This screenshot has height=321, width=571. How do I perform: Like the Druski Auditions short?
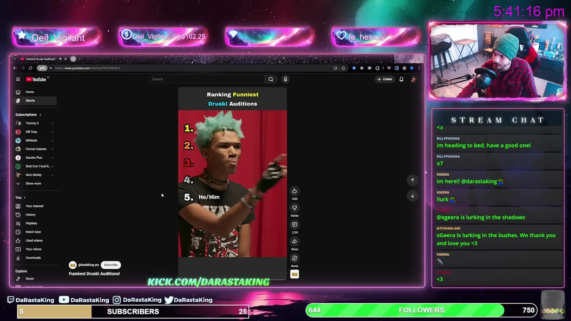coord(294,191)
